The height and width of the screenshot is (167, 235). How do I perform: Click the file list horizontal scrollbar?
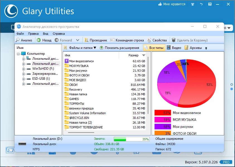81,132
